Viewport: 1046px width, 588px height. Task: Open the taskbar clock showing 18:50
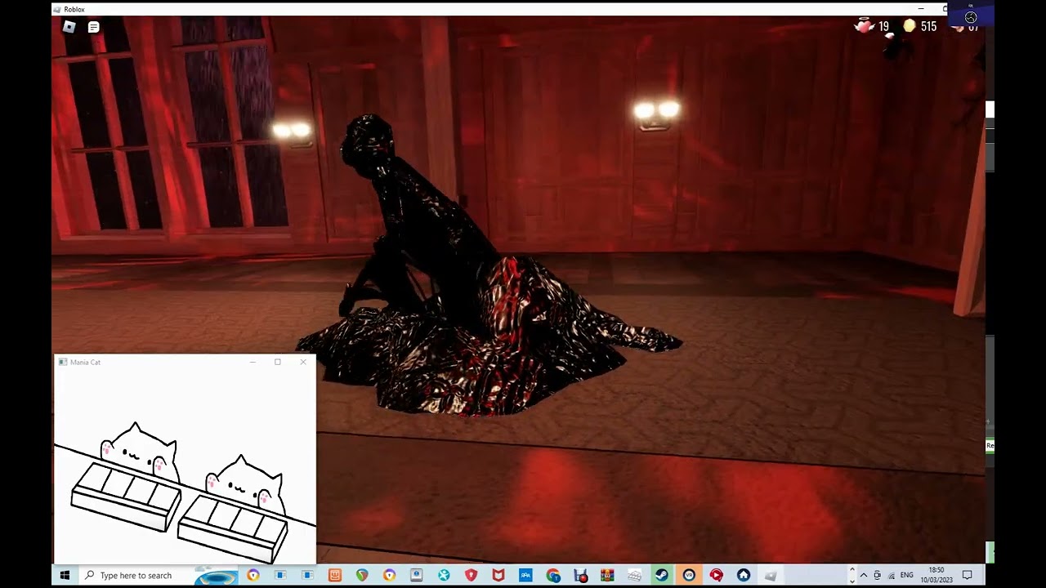pyautogui.click(x=936, y=575)
